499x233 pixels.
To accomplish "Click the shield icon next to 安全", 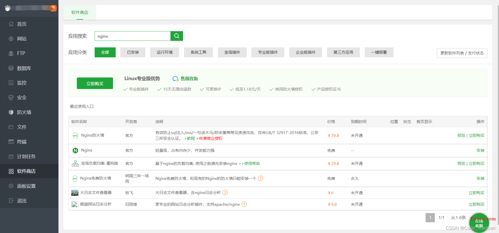I will [11, 98].
